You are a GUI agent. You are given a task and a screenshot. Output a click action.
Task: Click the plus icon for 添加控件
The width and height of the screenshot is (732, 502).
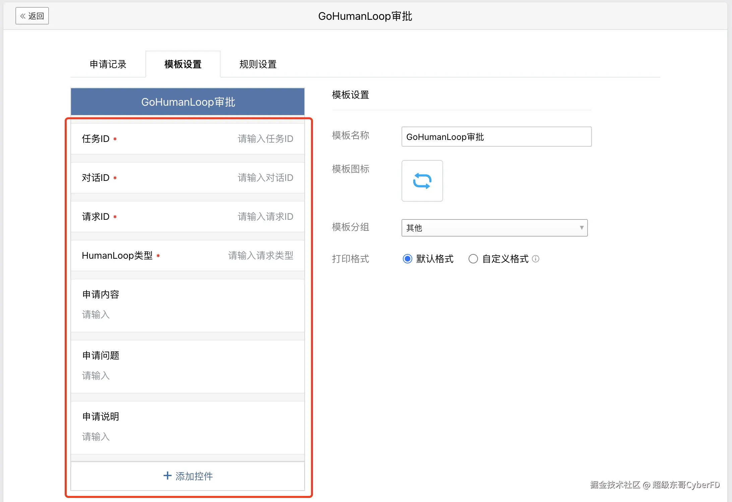point(167,475)
